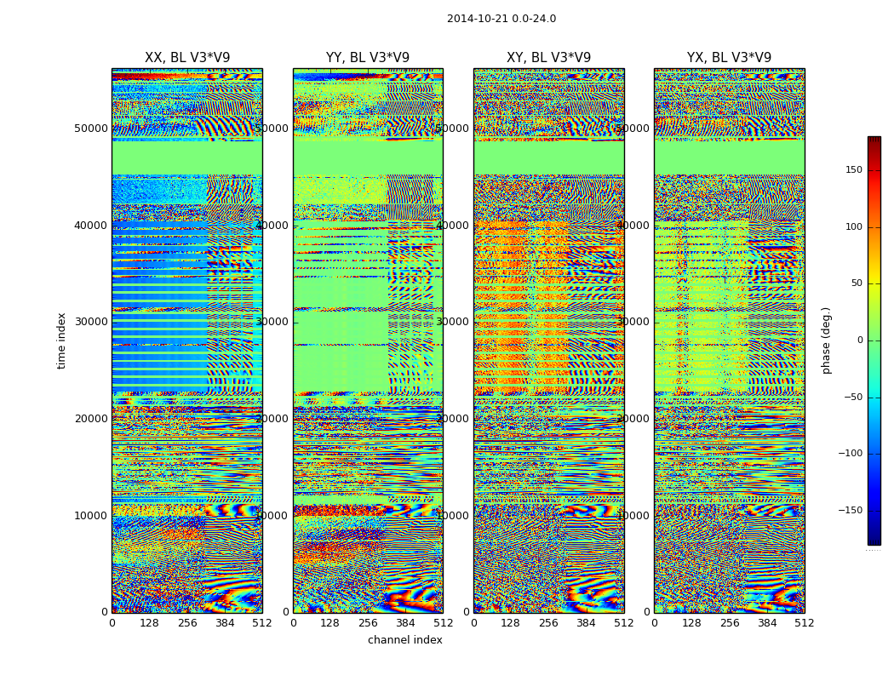Viewport: 894px width, 681px height.
Task: Click the phase colorbar gradient strip
Action: [874, 340]
